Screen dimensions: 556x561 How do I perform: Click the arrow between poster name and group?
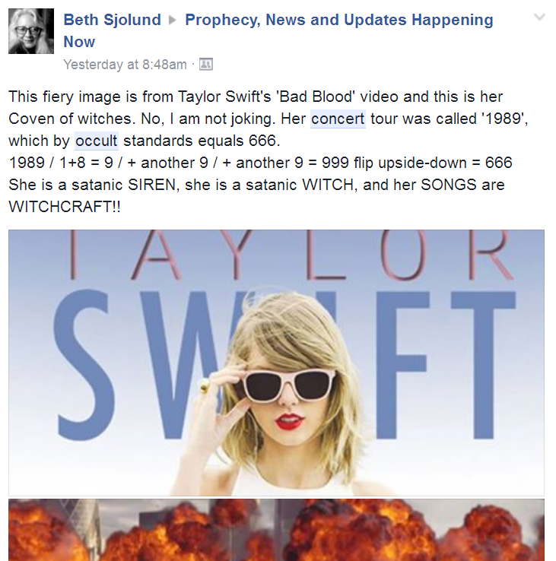pyautogui.click(x=173, y=20)
